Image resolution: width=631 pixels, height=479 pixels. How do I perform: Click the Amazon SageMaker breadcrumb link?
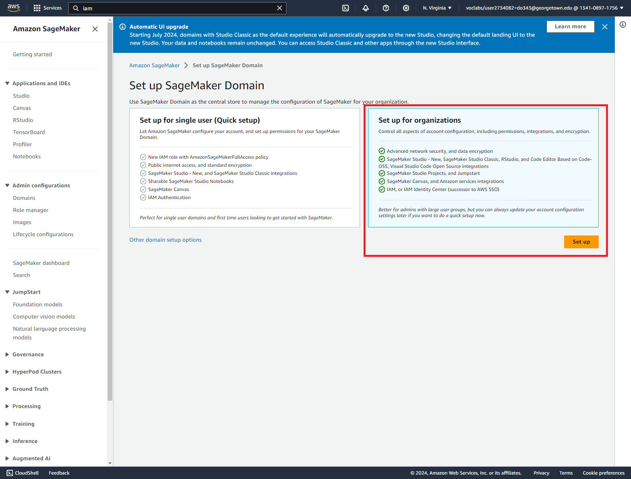(155, 65)
